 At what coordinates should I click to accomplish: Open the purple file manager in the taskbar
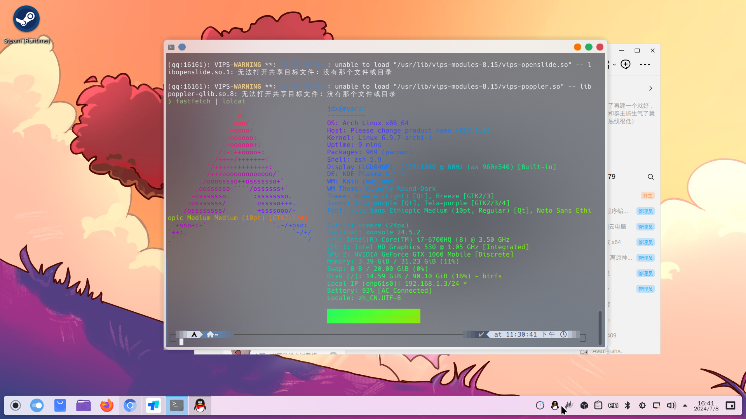coord(84,405)
